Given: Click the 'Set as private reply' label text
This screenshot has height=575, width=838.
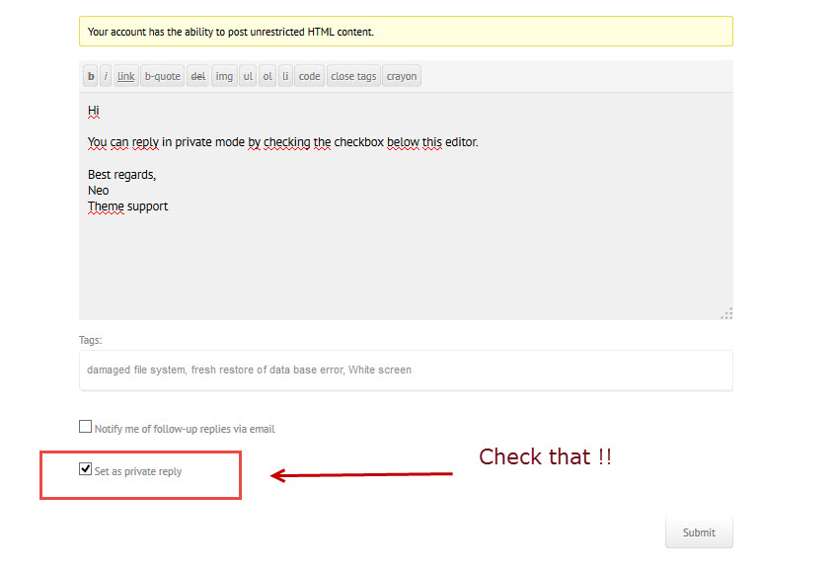Looking at the screenshot, I should coord(138,472).
